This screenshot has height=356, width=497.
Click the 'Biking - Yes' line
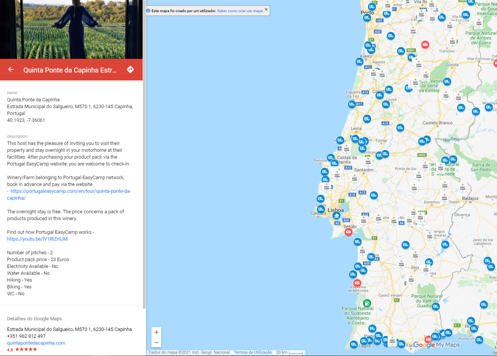(19, 287)
